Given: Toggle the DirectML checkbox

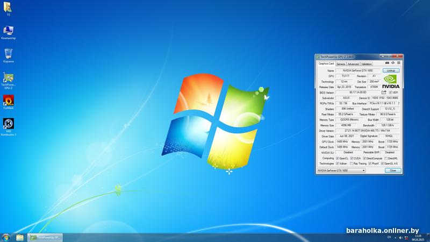Looking at the screenshot, I should point(385,158).
